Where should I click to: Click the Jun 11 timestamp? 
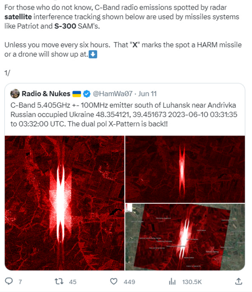(147, 94)
